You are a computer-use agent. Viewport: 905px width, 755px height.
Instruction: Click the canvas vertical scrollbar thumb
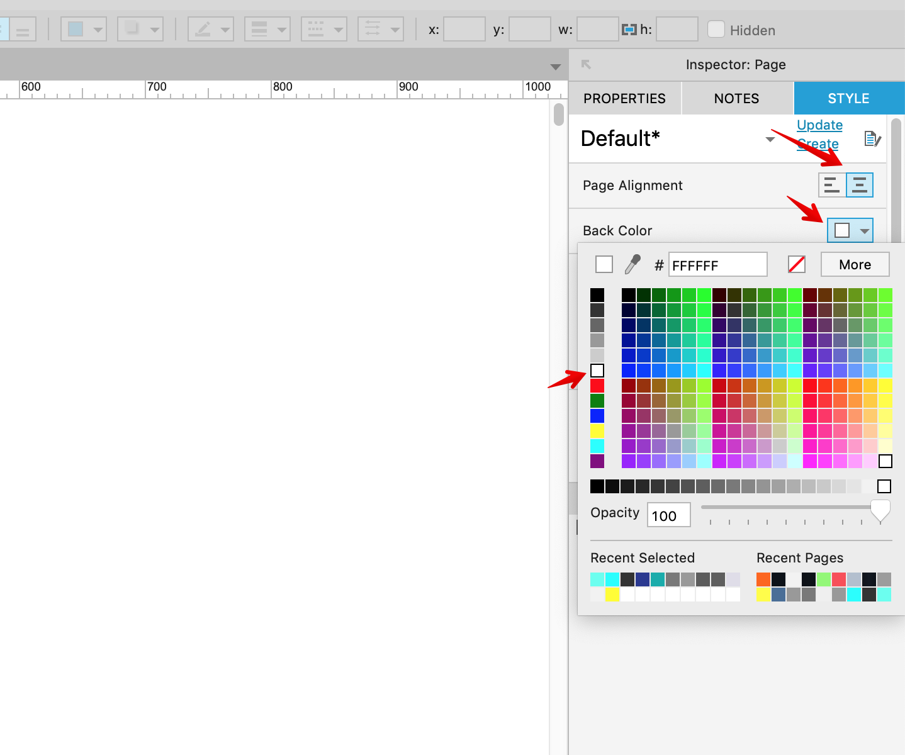click(559, 115)
